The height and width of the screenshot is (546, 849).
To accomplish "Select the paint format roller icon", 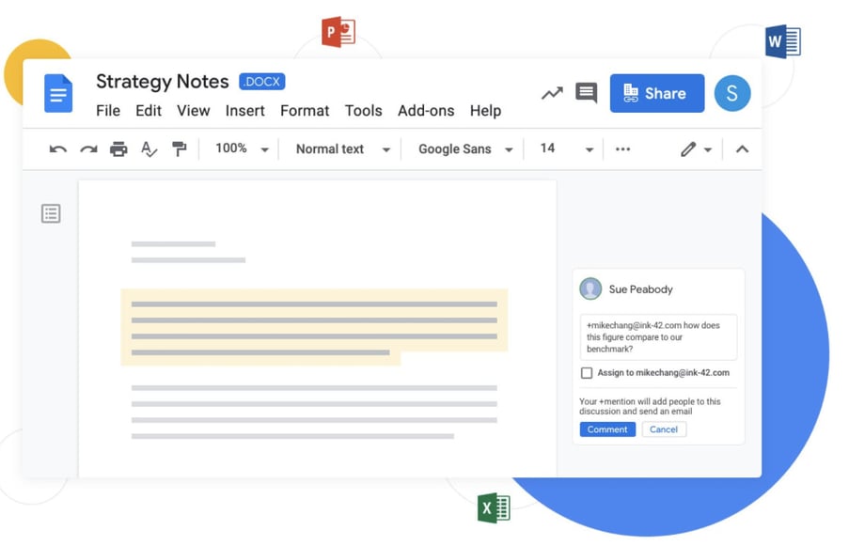I will click(x=179, y=149).
